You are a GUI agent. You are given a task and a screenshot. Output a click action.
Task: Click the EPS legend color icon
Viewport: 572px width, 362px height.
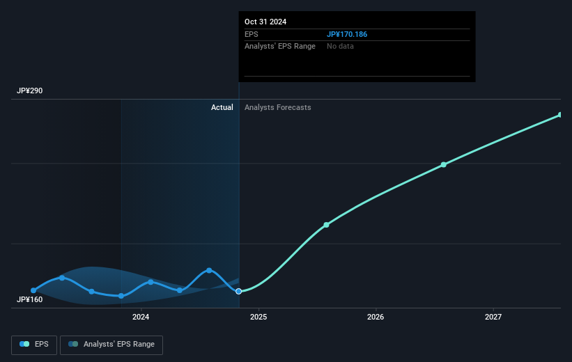[x=24, y=344]
